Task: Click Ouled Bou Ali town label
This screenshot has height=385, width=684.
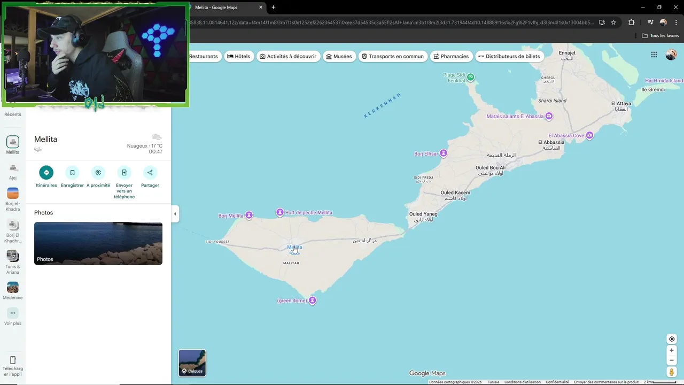Action: click(491, 167)
